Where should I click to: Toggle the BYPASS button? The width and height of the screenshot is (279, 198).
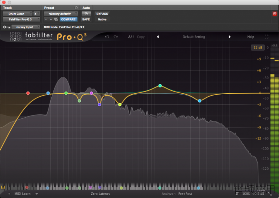pyautogui.click(x=102, y=14)
